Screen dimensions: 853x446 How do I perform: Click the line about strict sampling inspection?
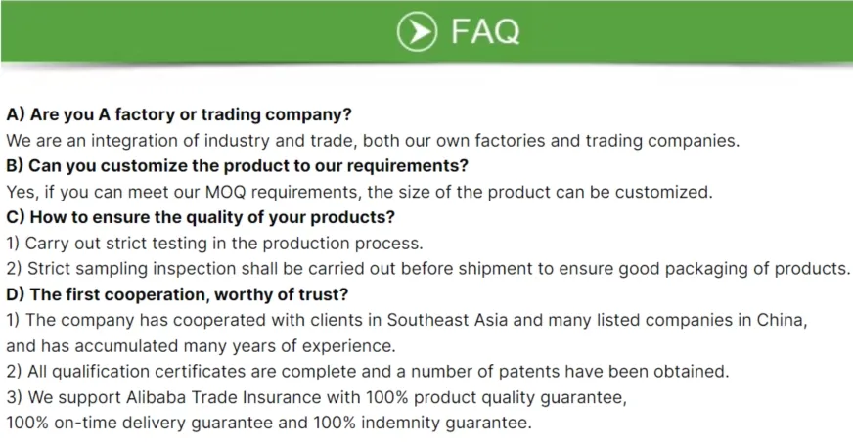pos(428,268)
